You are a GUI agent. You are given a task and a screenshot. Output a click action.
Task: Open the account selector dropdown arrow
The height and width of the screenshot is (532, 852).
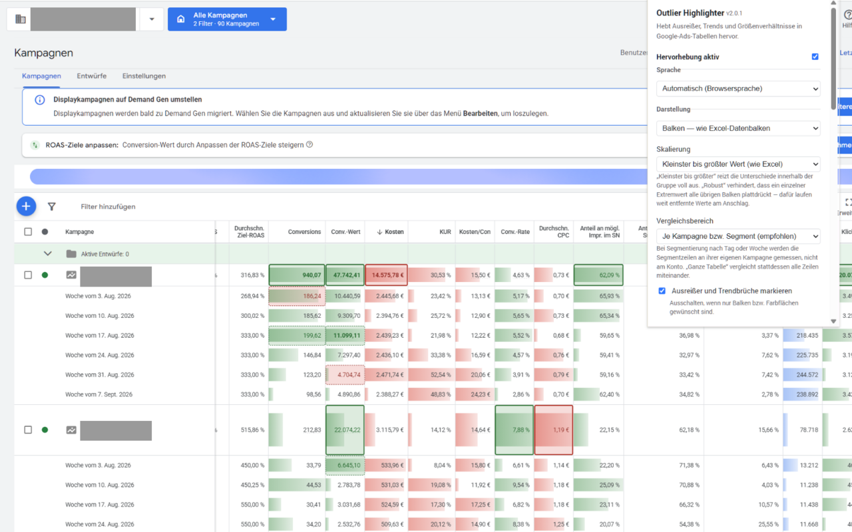pos(152,19)
